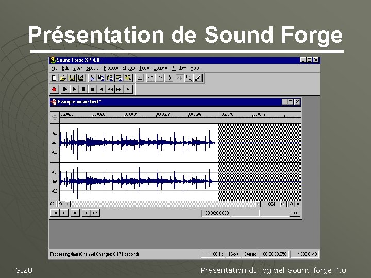
Task: Click data window Play Looped button
Action: tap(87, 213)
